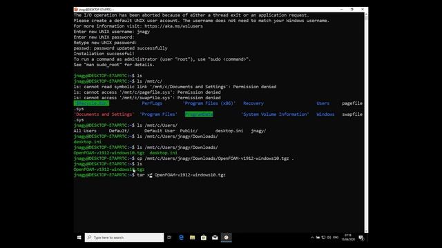The width and height of the screenshot is (442, 248).
Task: Click the 'Recovery' directory name
Action: point(253,103)
